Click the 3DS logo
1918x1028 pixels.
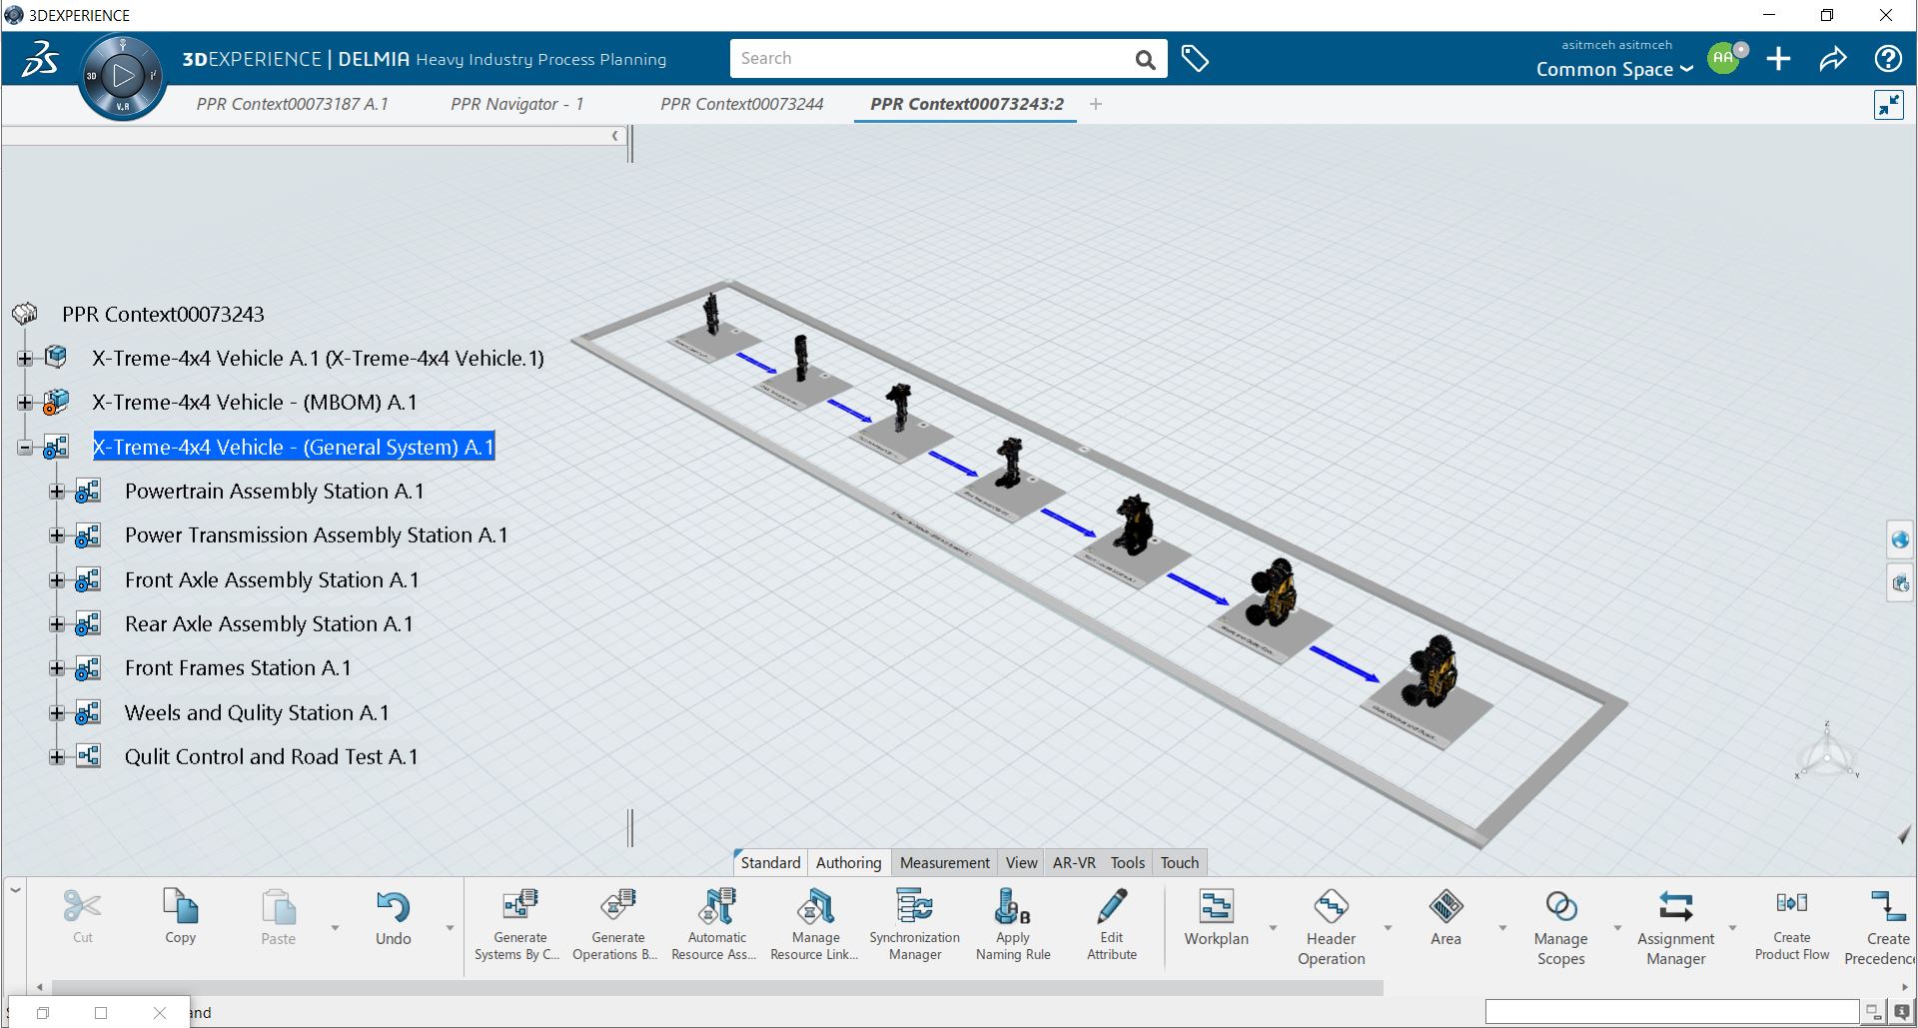point(40,59)
